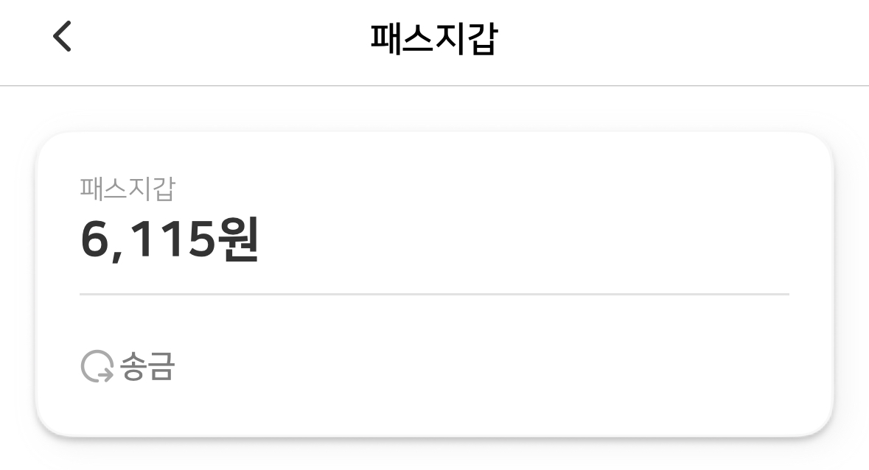Screen dimensions: 869x470
Task: Tap the digits 6,115 in the wallet card
Action: pyautogui.click(x=147, y=240)
